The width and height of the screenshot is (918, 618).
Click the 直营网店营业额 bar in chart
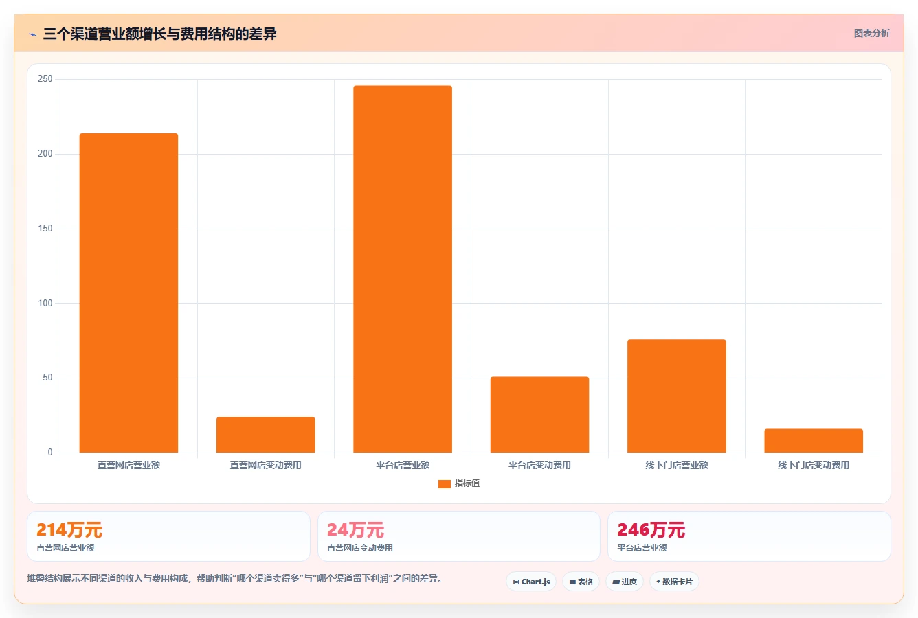coord(128,293)
